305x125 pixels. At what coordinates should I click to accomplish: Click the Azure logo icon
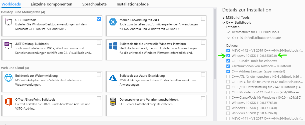(113, 78)
